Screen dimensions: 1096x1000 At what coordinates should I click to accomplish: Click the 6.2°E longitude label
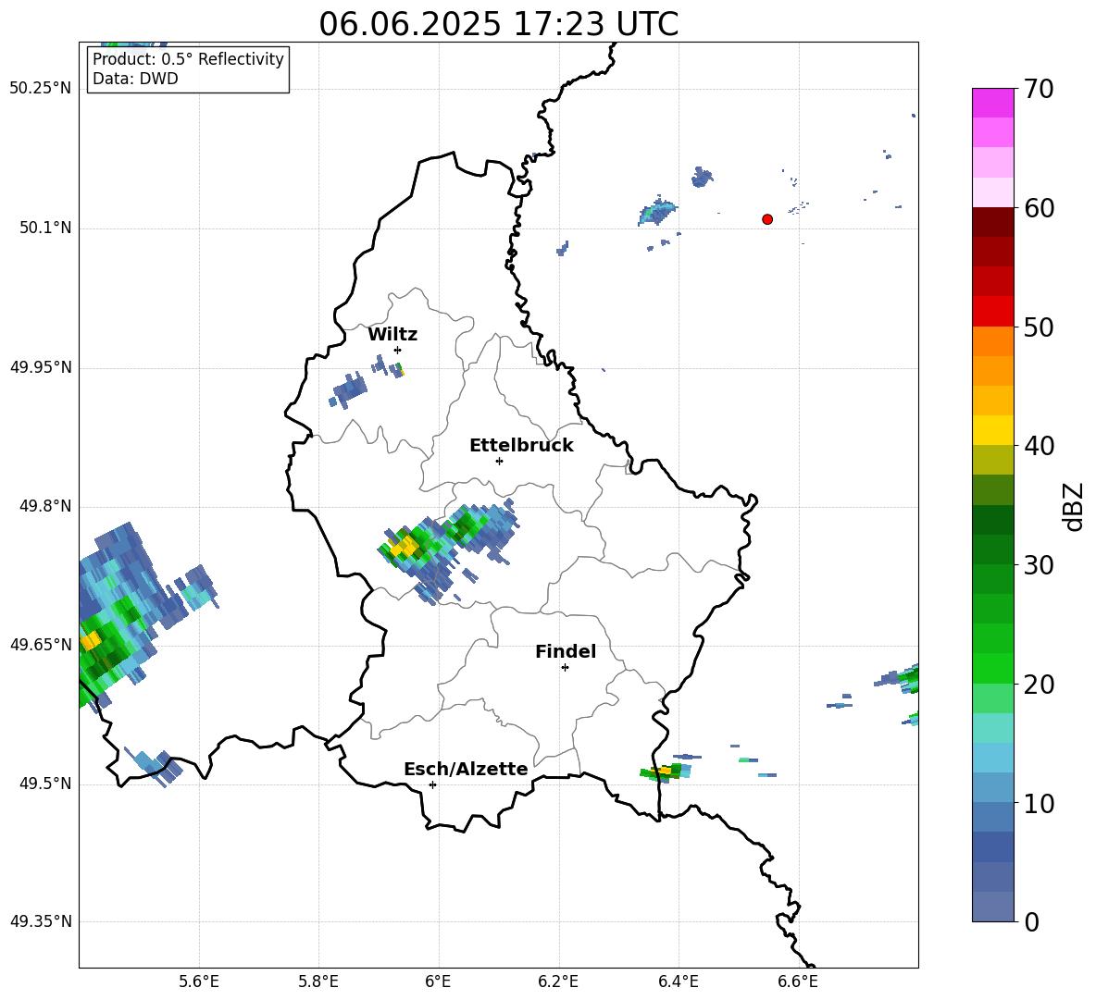558,981
